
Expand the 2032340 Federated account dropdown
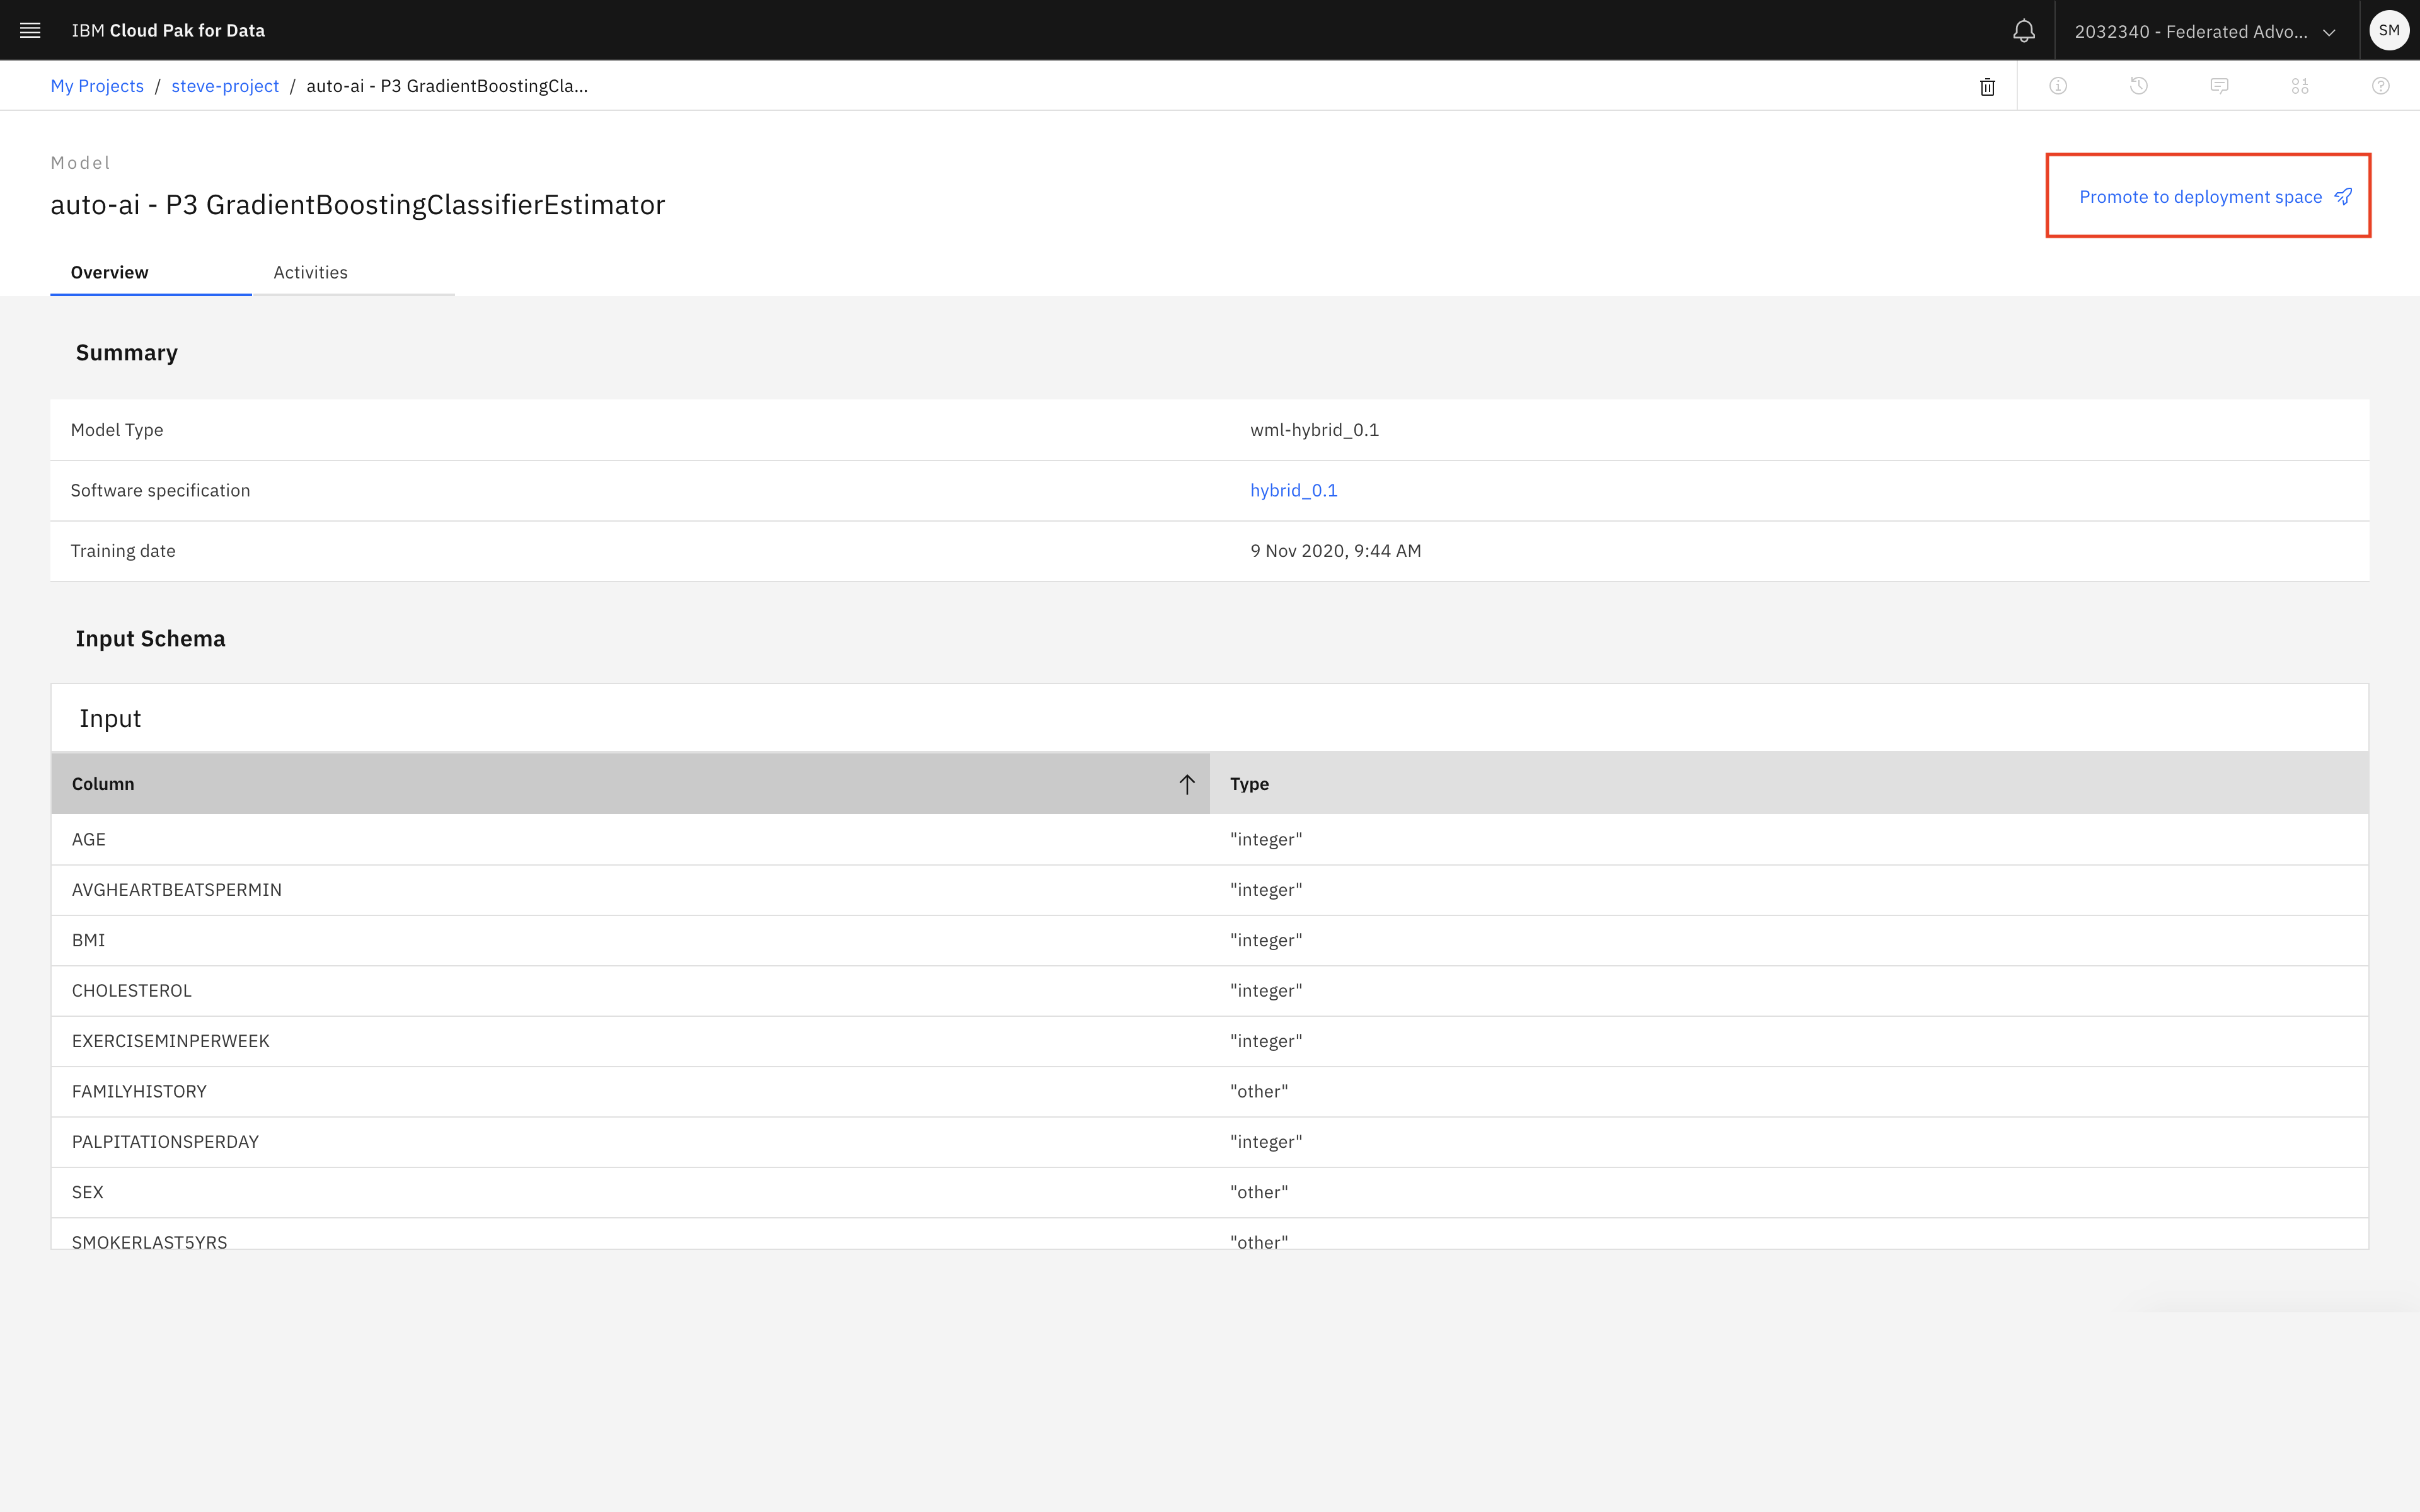[x=2205, y=31]
